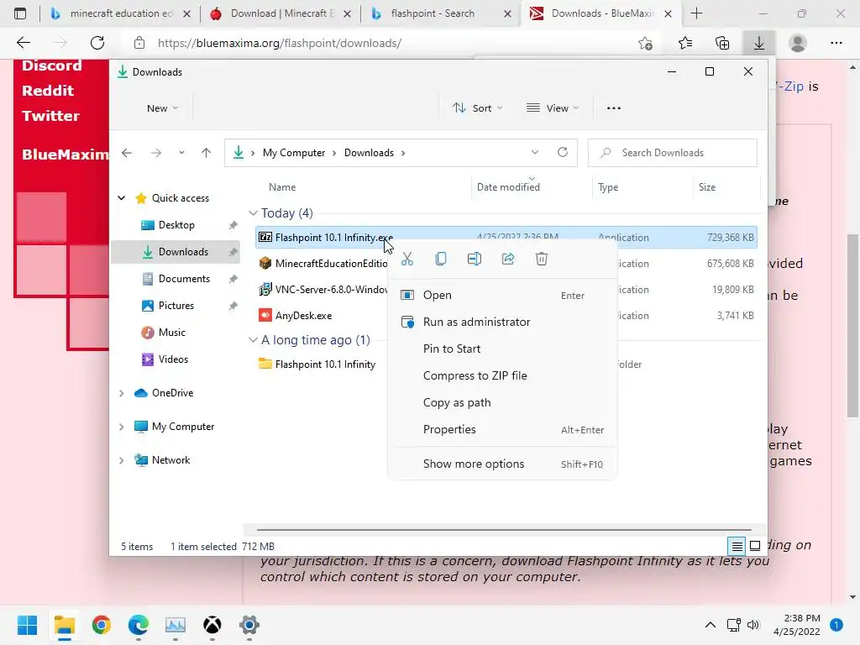Viewport: 860px width, 645px height.
Task: Switch to flashpoint - Search tab
Action: pyautogui.click(x=441, y=13)
